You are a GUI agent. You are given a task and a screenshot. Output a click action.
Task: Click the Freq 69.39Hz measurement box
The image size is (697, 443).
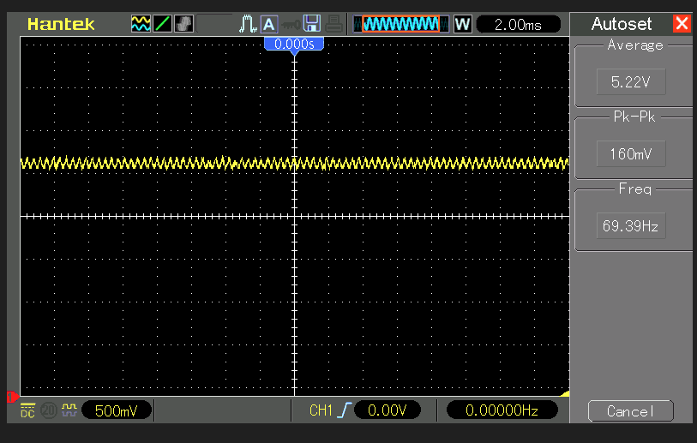631,226
